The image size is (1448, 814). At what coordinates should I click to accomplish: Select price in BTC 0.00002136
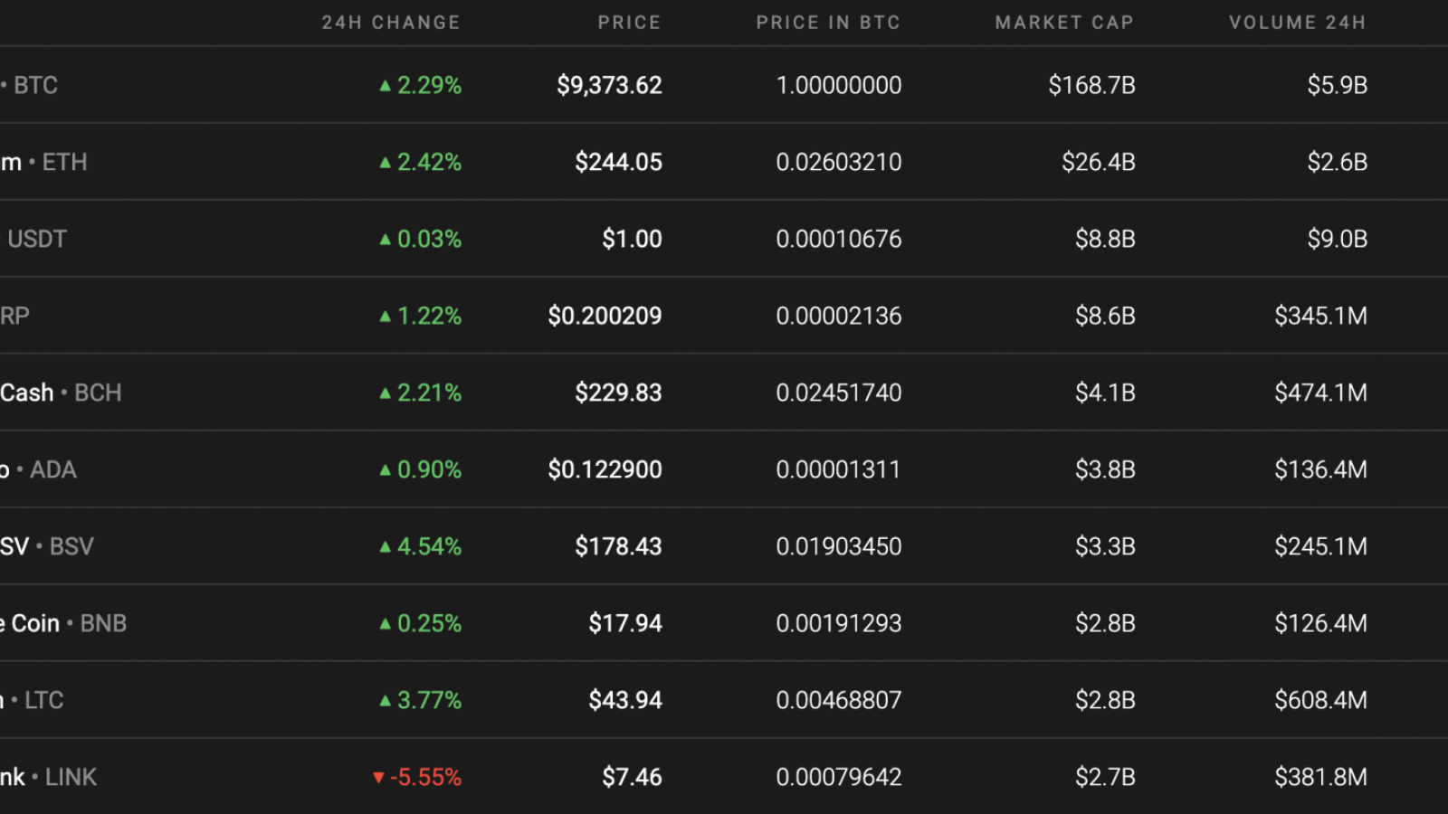tap(839, 316)
